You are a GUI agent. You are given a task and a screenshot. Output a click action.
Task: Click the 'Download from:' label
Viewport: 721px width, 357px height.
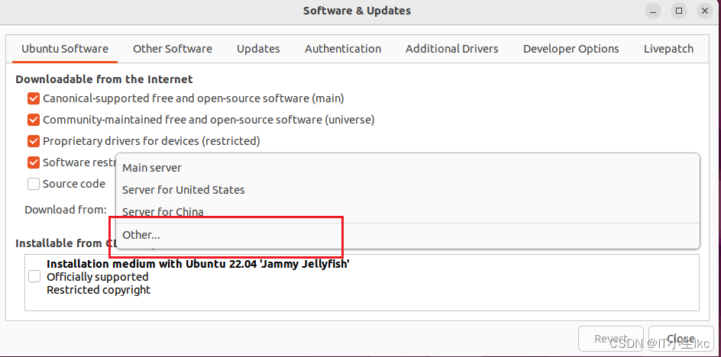(66, 210)
